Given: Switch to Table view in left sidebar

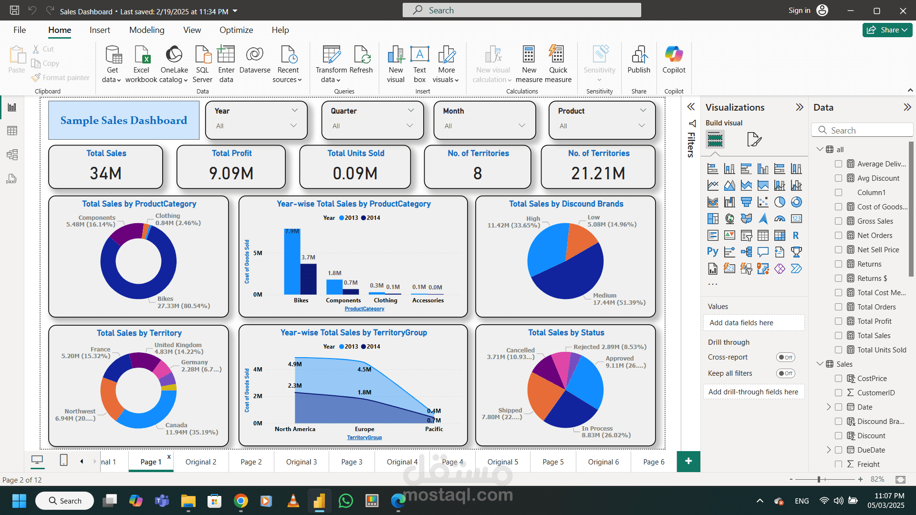Looking at the screenshot, I should click(12, 131).
